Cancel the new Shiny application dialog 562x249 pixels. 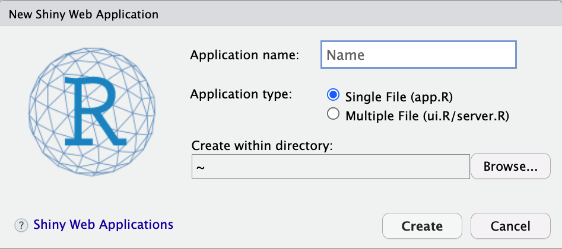click(x=510, y=226)
